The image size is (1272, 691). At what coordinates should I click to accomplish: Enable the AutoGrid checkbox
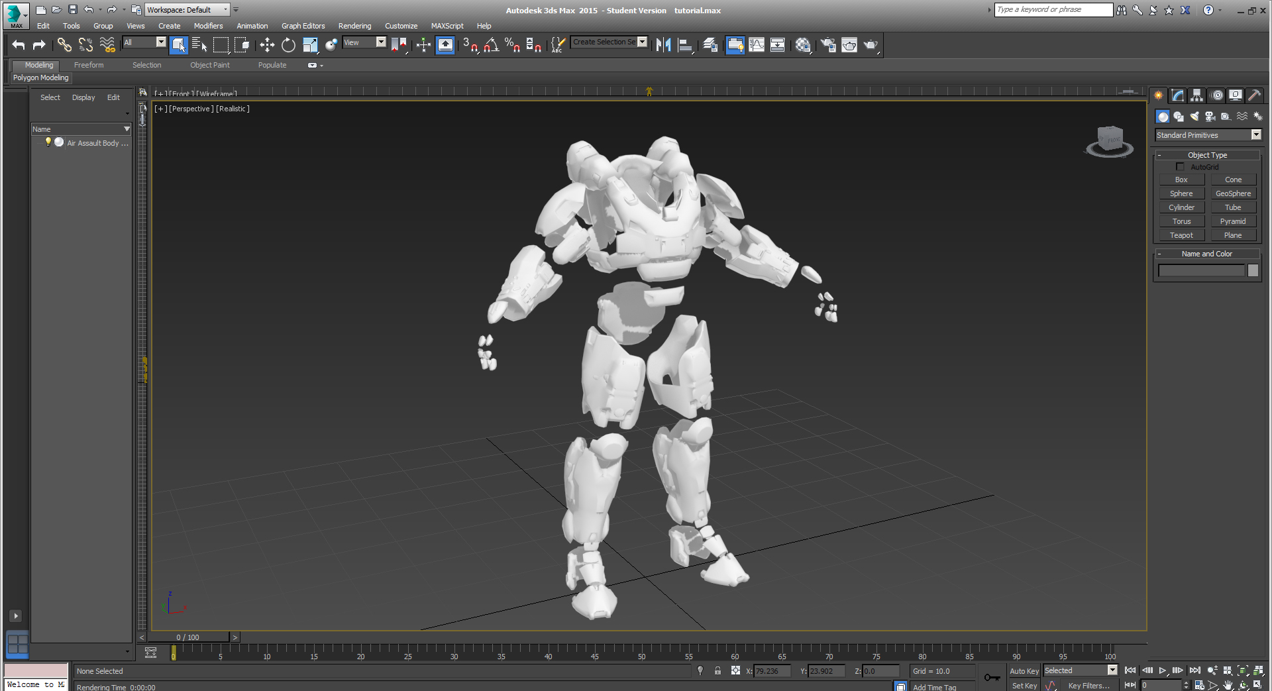[1180, 167]
